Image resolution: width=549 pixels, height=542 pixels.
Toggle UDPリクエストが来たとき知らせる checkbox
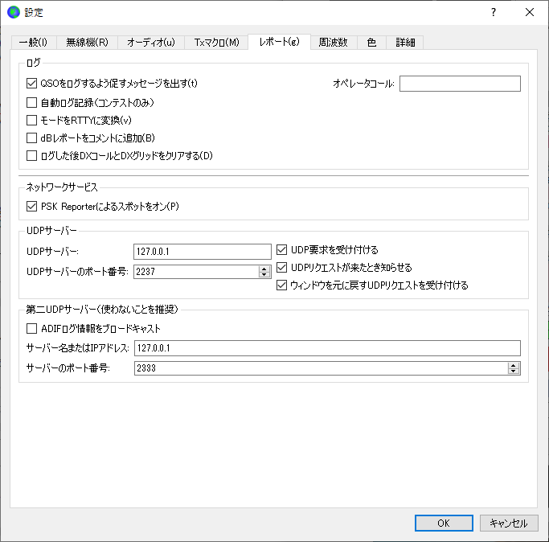coord(282,268)
